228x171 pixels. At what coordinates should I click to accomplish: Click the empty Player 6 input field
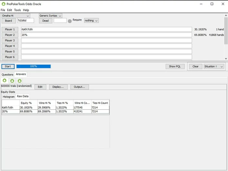click(107, 57)
